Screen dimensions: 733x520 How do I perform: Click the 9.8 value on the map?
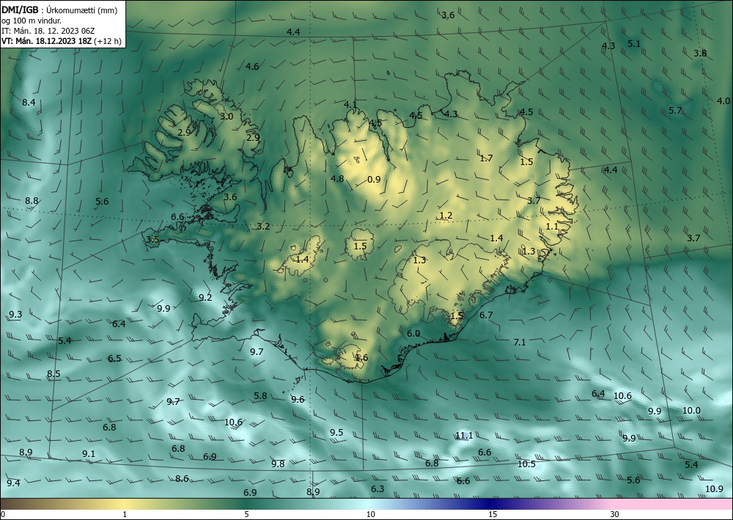[278, 464]
